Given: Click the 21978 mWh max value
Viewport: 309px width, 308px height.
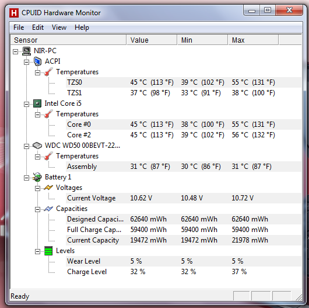Looking at the screenshot, I should pos(250,240).
